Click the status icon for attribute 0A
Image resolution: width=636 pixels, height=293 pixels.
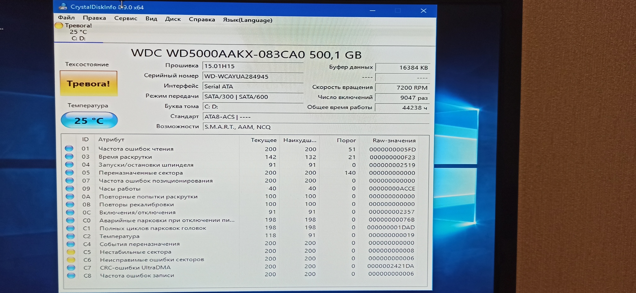pos(70,196)
